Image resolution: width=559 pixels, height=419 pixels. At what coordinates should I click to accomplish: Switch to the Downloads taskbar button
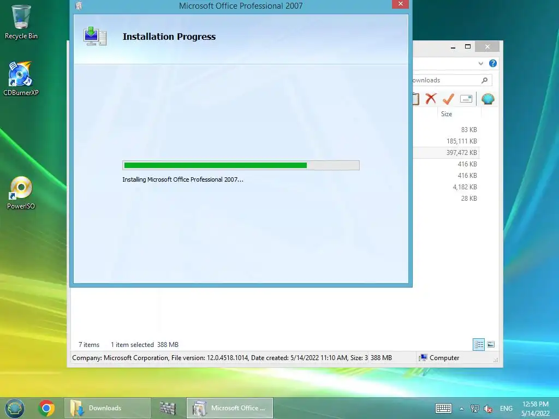[x=108, y=408]
